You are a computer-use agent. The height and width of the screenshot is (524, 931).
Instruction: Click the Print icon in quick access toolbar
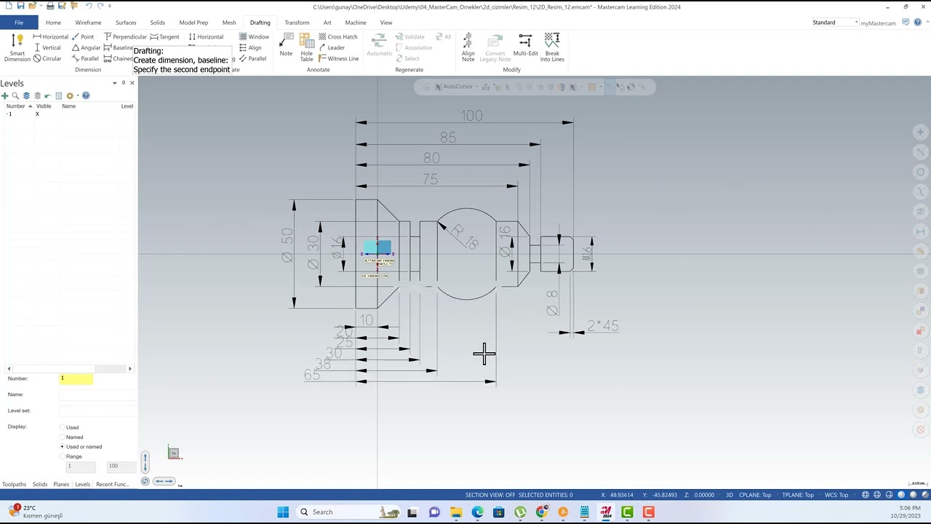click(50, 6)
